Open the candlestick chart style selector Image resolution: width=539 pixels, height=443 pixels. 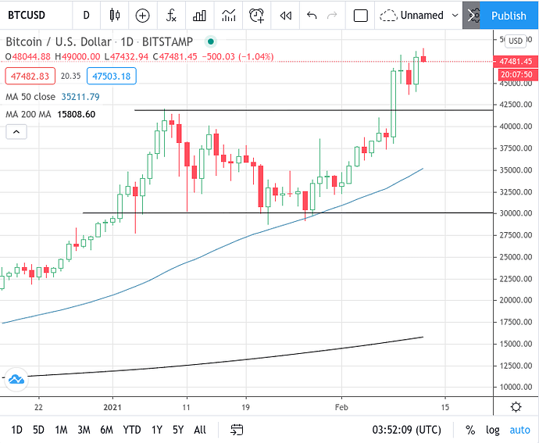coord(115,15)
